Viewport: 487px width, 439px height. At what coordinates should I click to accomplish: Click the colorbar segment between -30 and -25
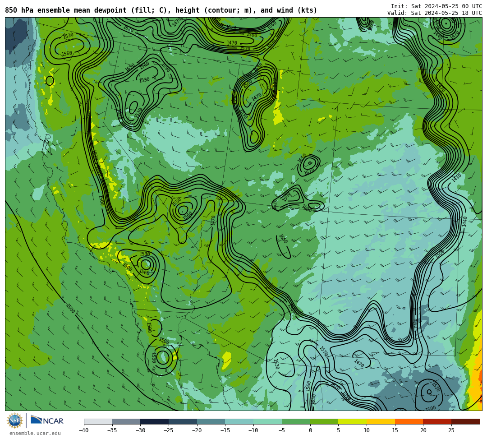(155, 421)
